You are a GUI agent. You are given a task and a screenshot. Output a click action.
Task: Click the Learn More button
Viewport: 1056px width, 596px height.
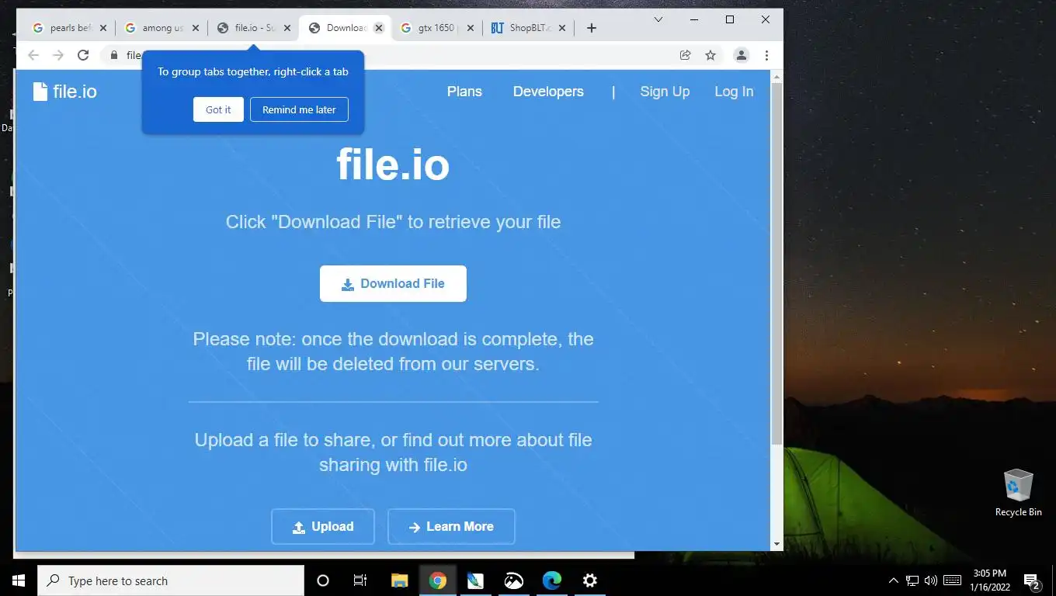coord(451,526)
